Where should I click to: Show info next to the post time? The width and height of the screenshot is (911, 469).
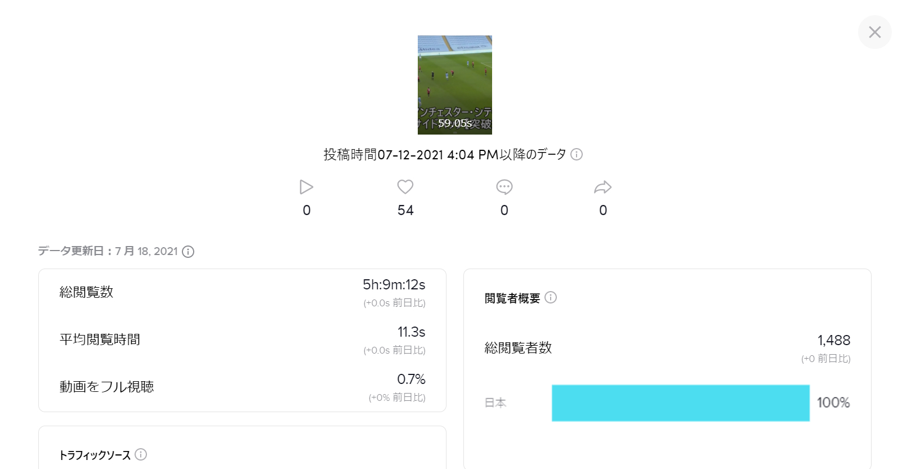coord(577,154)
